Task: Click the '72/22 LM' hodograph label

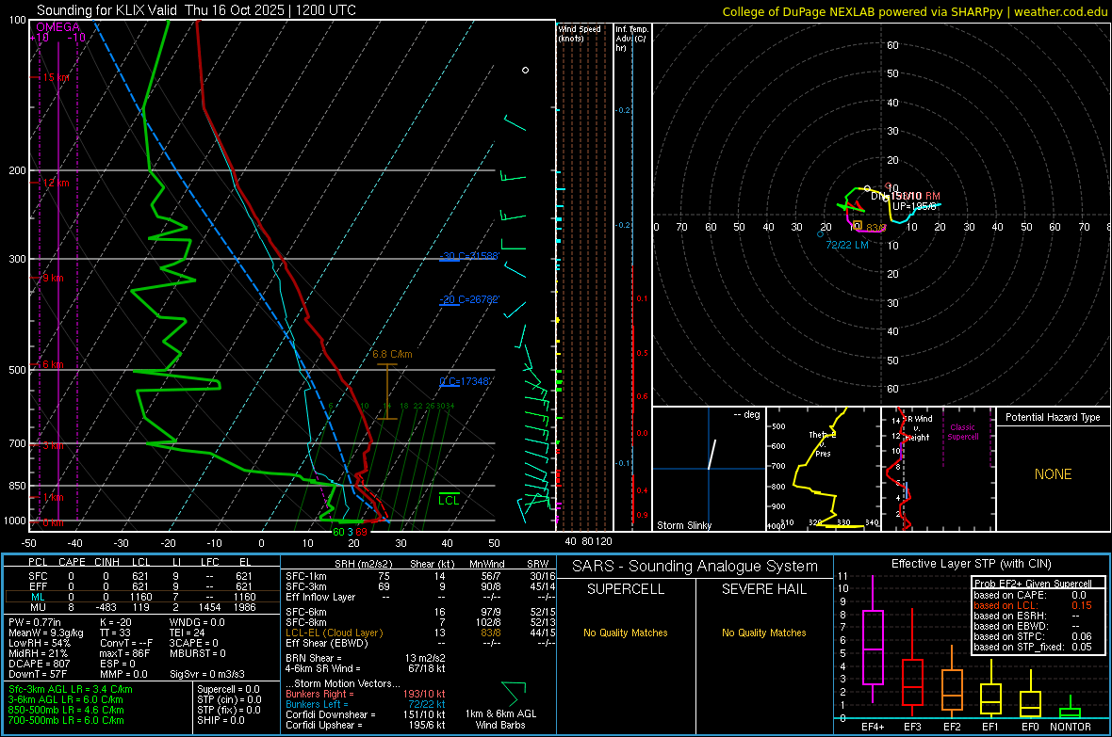Action: coord(847,245)
